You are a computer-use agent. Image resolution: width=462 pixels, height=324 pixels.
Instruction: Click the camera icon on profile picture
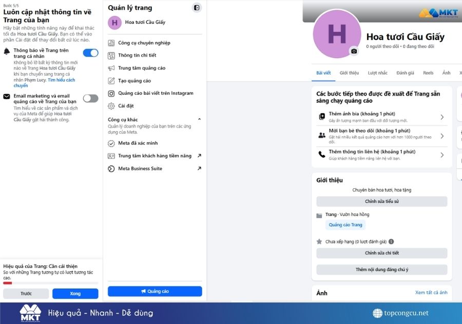(354, 51)
